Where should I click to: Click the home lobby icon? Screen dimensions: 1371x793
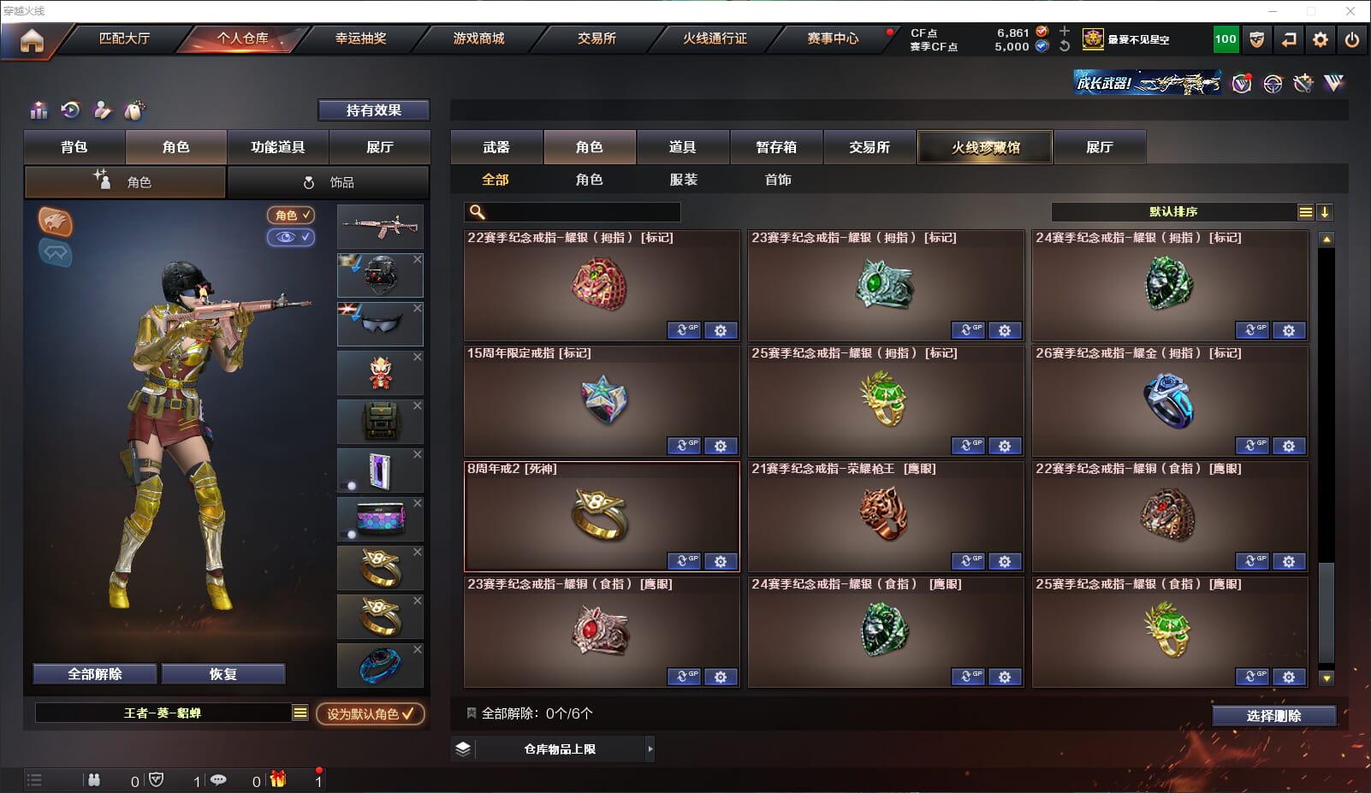32,40
